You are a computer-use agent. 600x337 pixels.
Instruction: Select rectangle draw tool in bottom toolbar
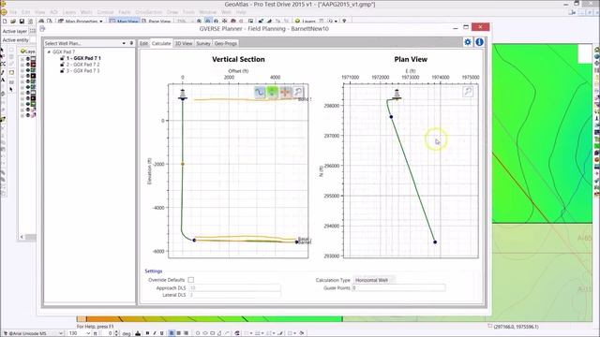pos(213,333)
